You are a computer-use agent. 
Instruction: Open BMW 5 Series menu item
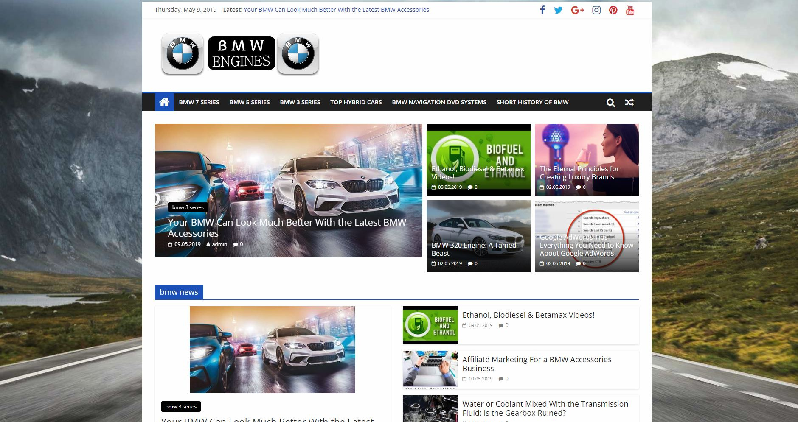coord(250,102)
